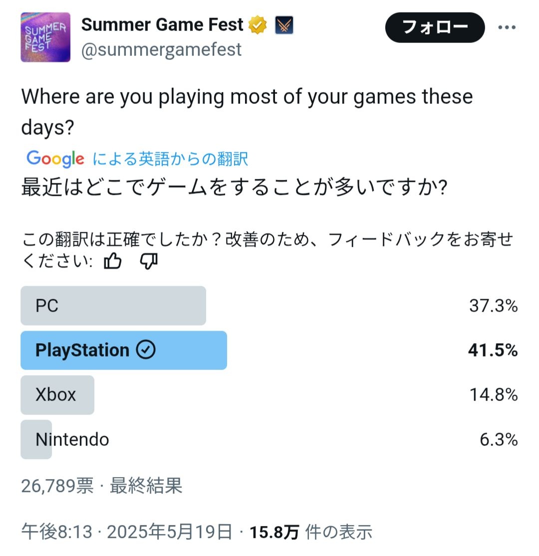Click the Summer Game Fest display name
The width and height of the screenshot is (539, 556).
click(162, 25)
